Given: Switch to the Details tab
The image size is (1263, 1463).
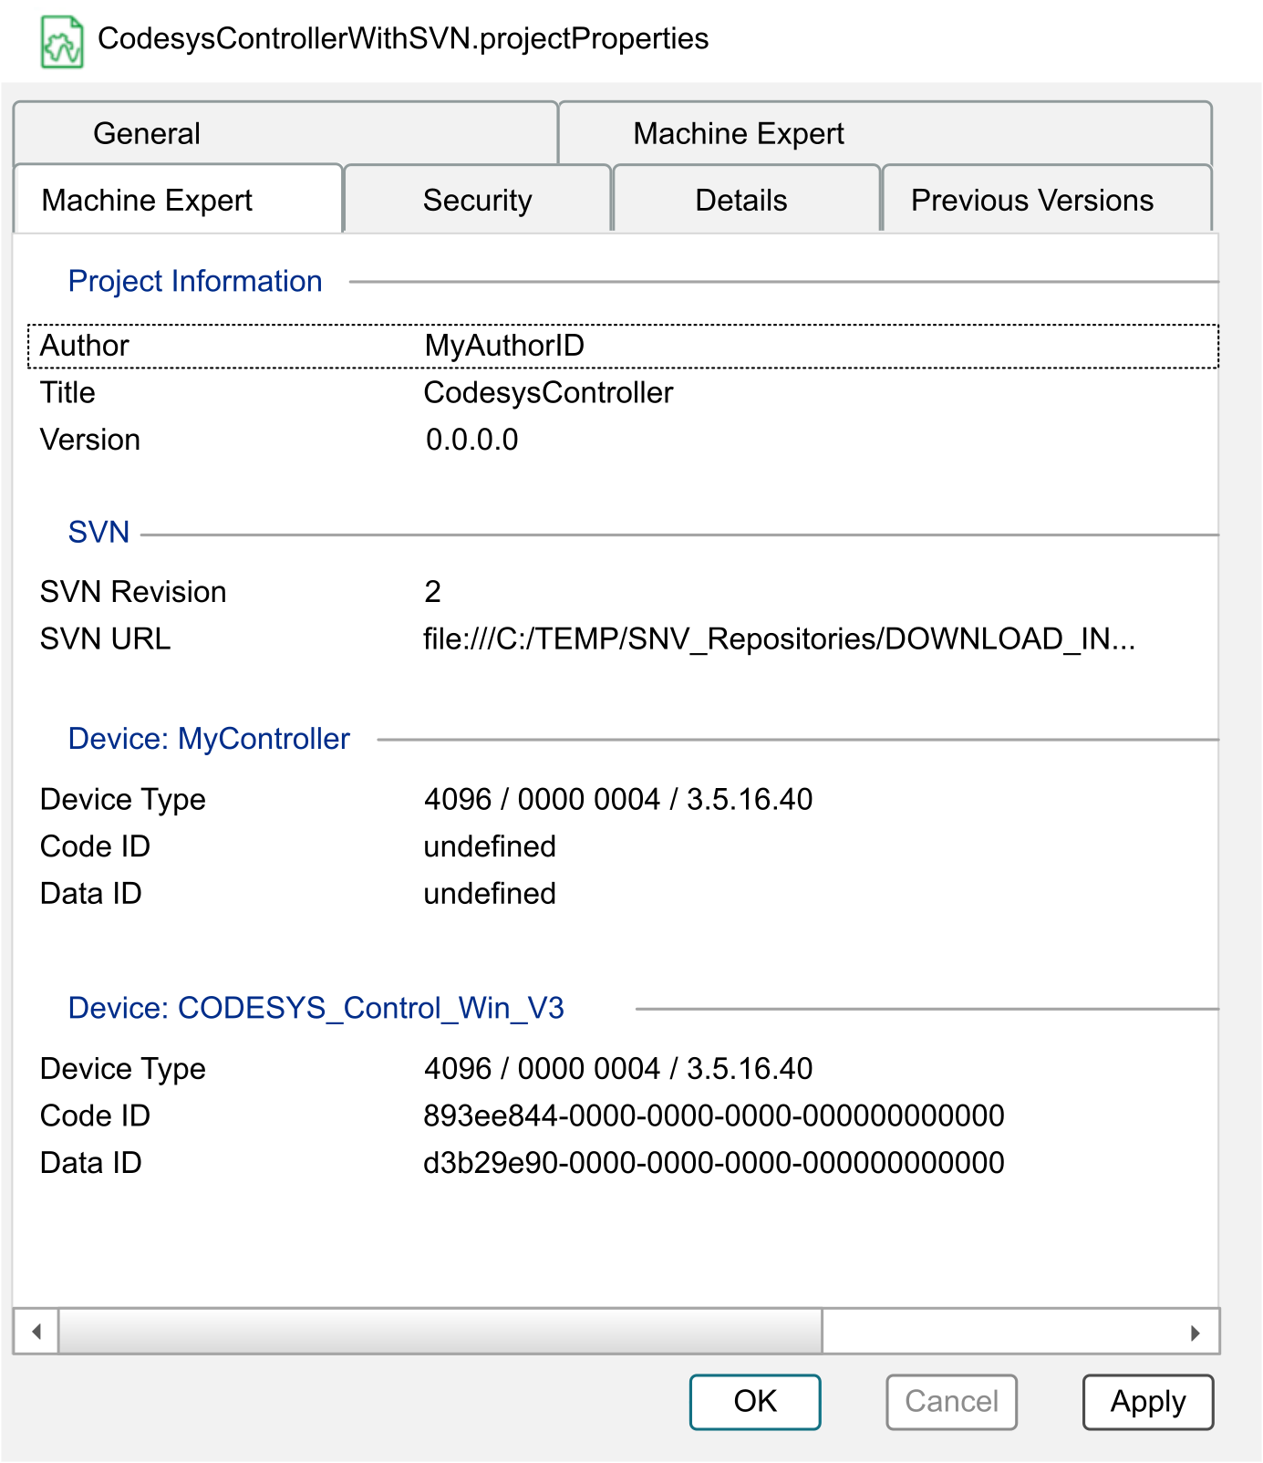Looking at the screenshot, I should point(746,200).
